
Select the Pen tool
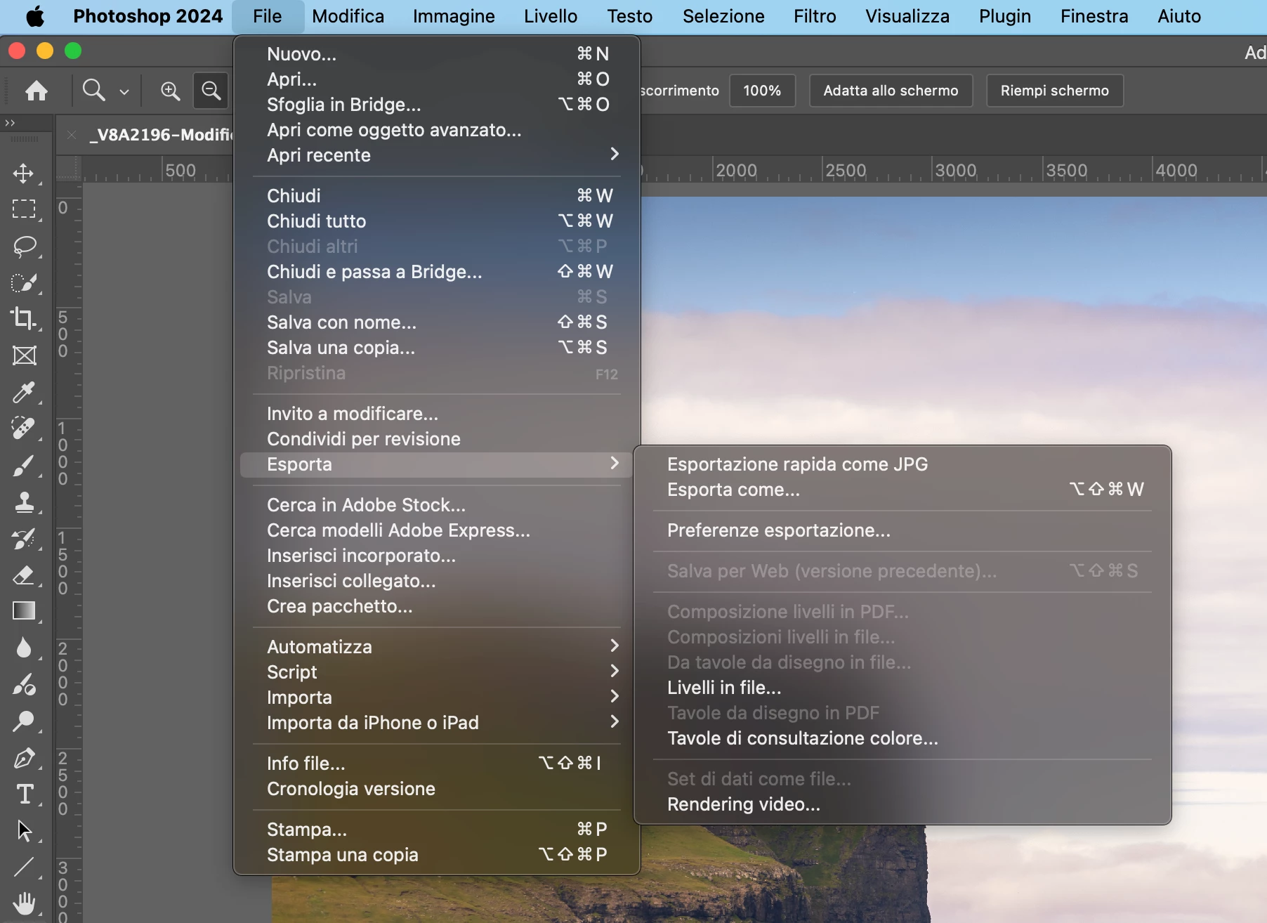tap(24, 757)
